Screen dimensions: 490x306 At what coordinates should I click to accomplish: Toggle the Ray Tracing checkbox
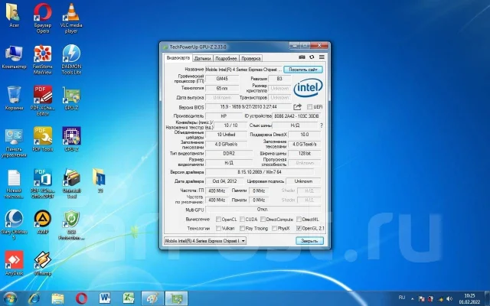(x=242, y=228)
